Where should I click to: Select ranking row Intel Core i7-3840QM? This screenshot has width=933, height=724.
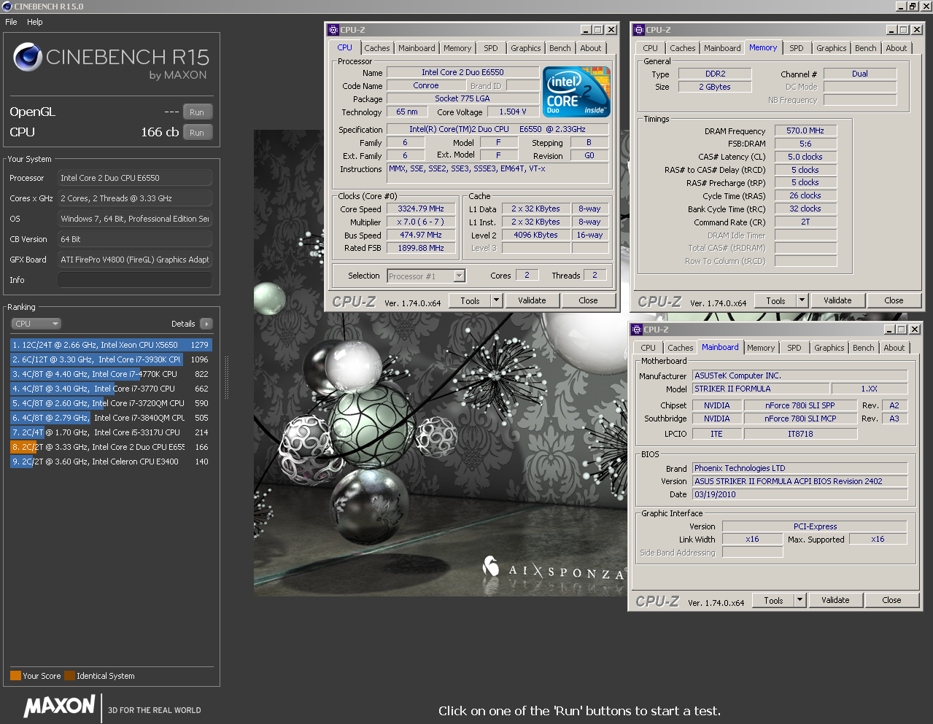(111, 418)
